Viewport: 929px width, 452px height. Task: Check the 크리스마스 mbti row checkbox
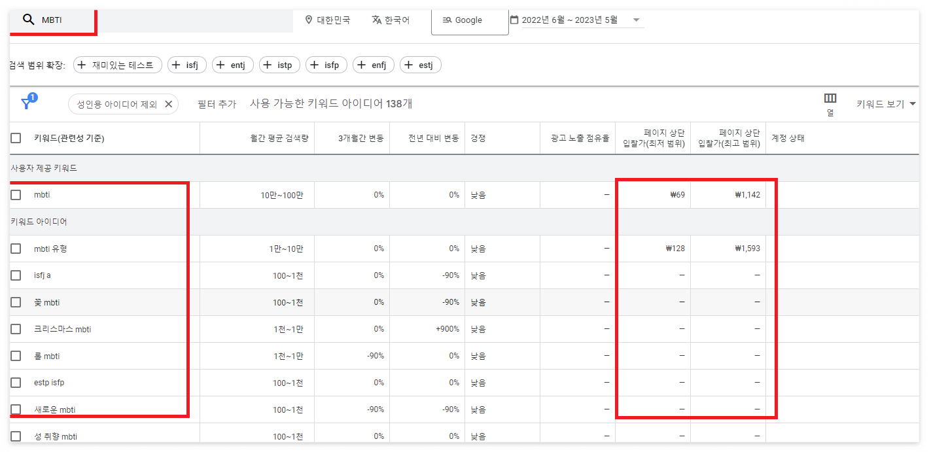[16, 329]
